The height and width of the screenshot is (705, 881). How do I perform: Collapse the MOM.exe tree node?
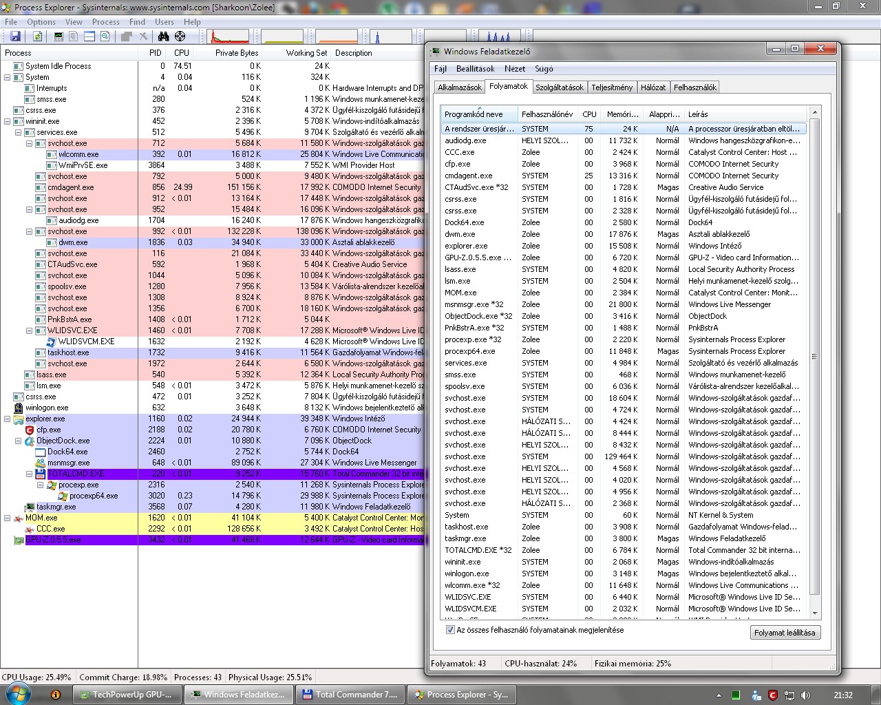pyautogui.click(x=8, y=518)
